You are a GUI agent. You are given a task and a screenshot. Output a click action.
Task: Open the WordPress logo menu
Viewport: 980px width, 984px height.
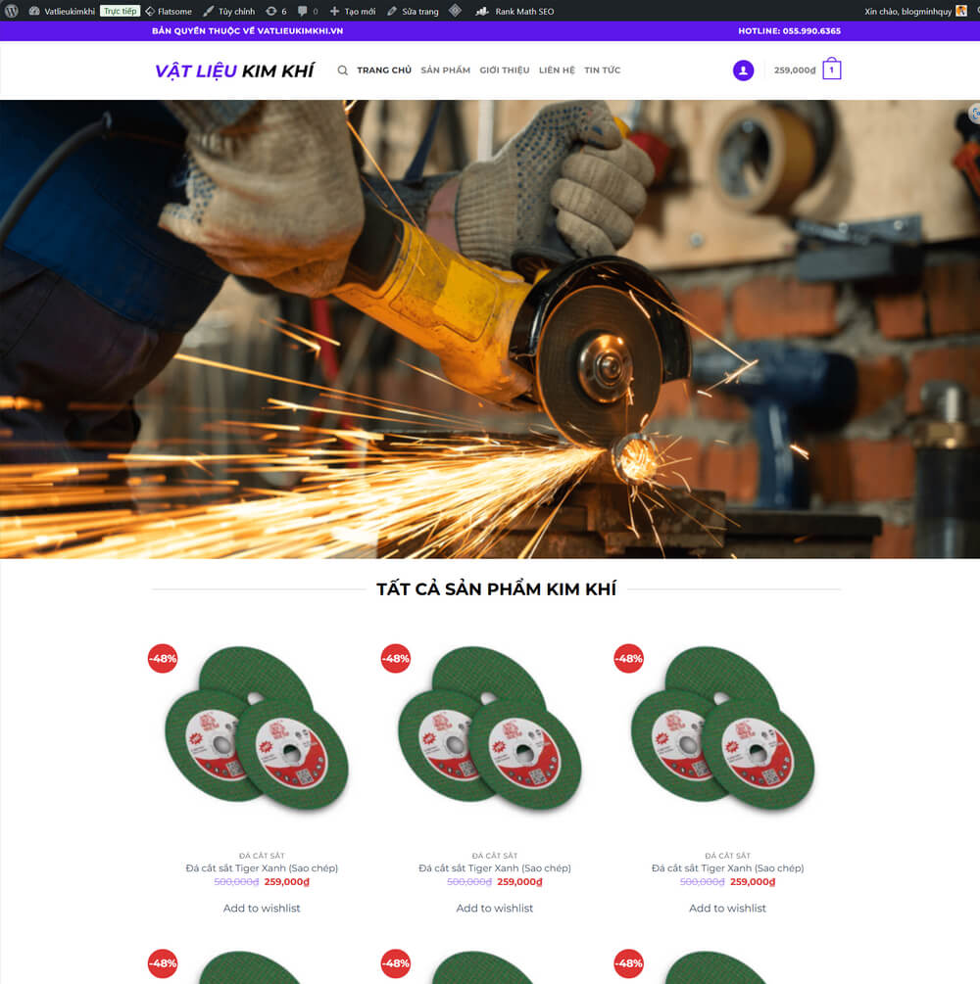12,11
